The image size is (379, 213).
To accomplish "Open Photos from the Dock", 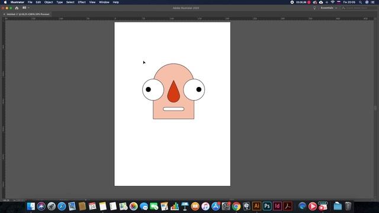I will coord(133,206).
